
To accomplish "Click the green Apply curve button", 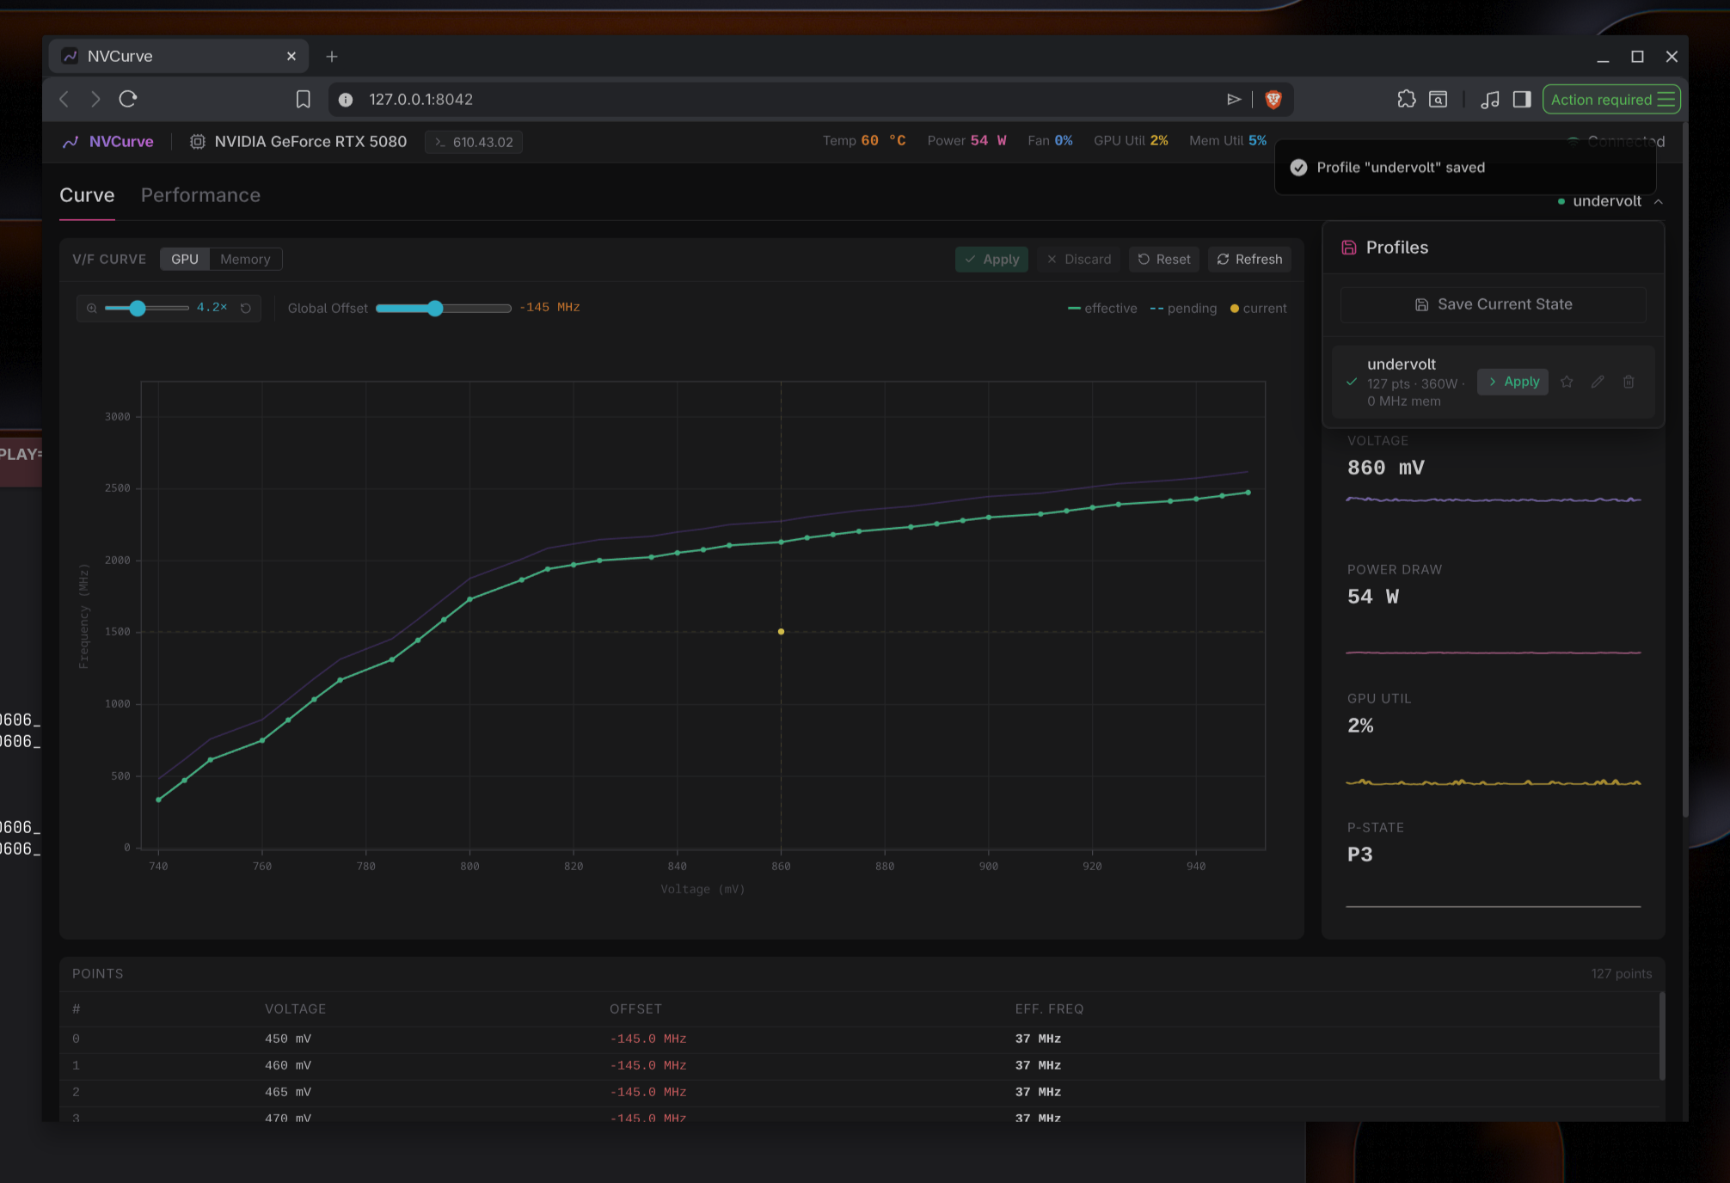I will [x=992, y=260].
